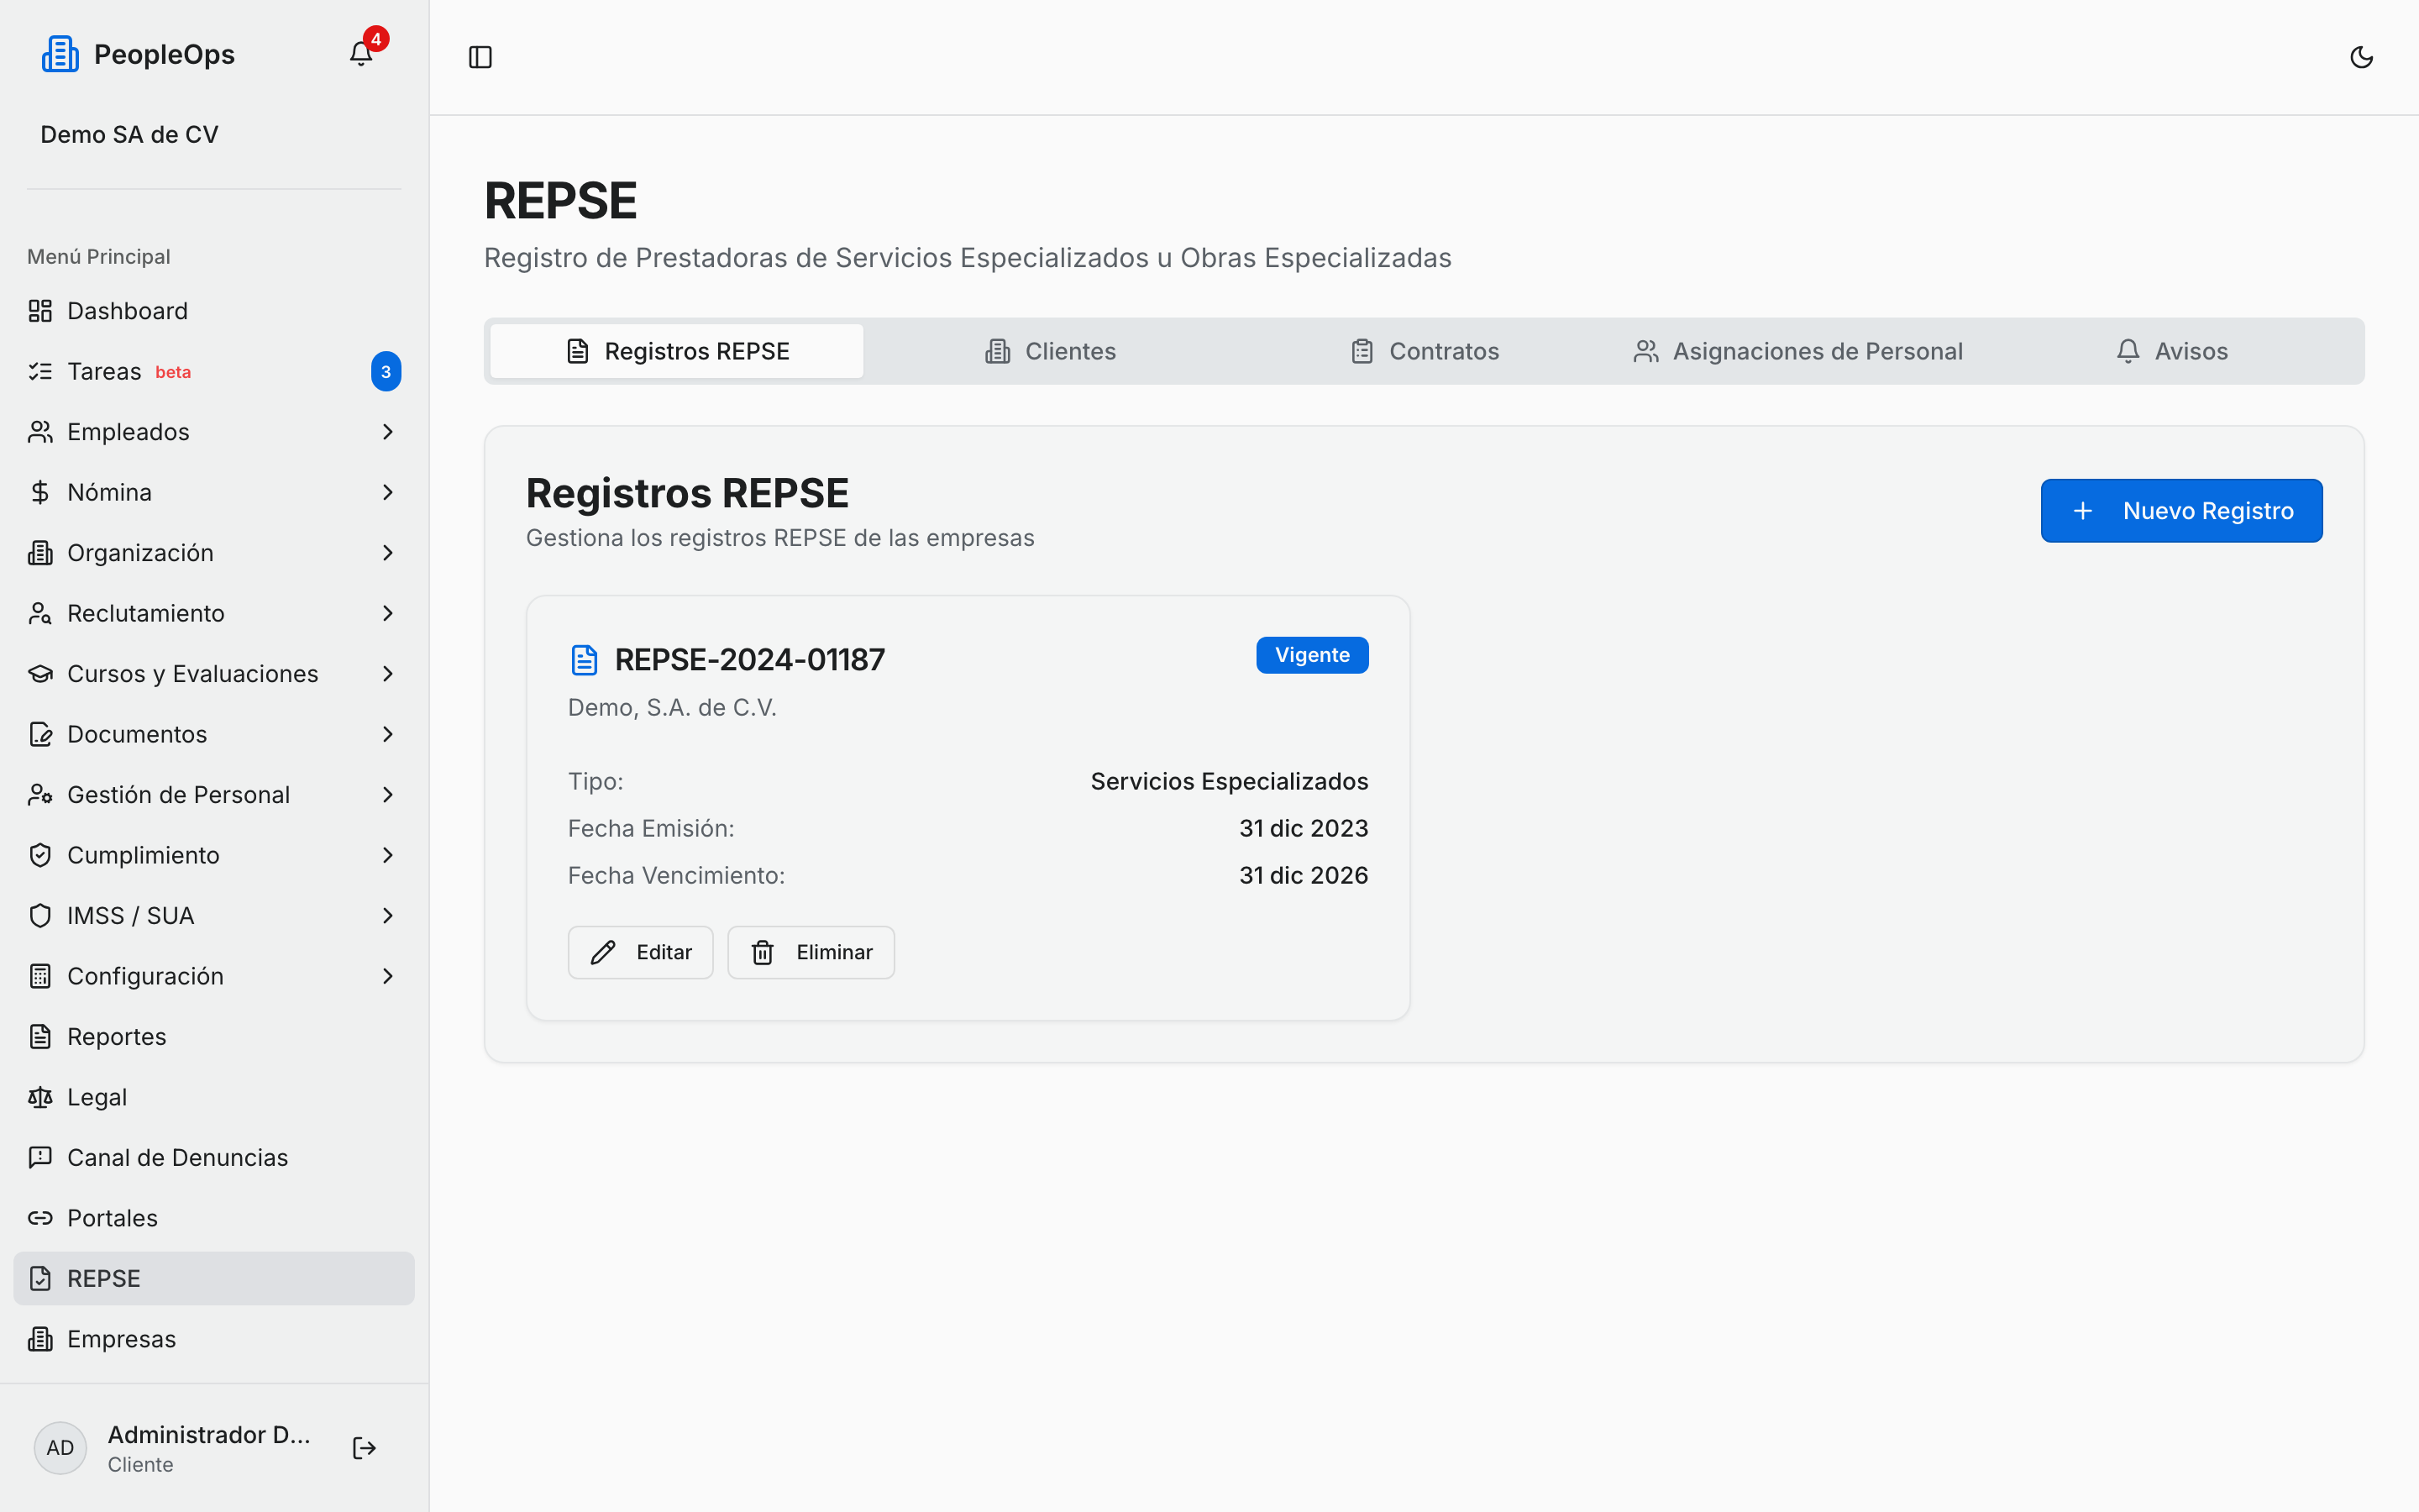
Task: Click the Reportes document icon
Action: (40, 1037)
